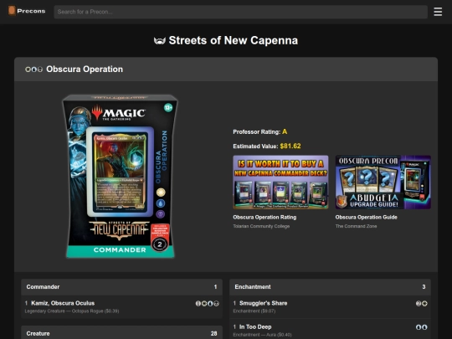Click the Estimated Value $81.62 amount
The width and height of the screenshot is (452, 339).
(x=290, y=146)
